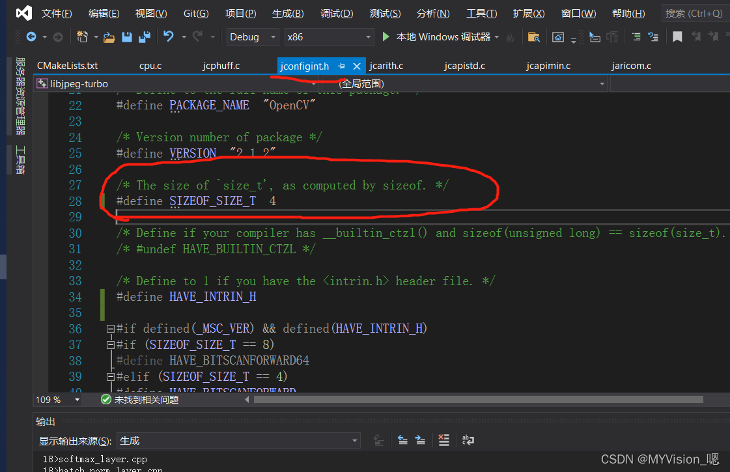Collapse the #if defined(_MSC_VER) region
730x472 pixels.
pyautogui.click(x=110, y=329)
